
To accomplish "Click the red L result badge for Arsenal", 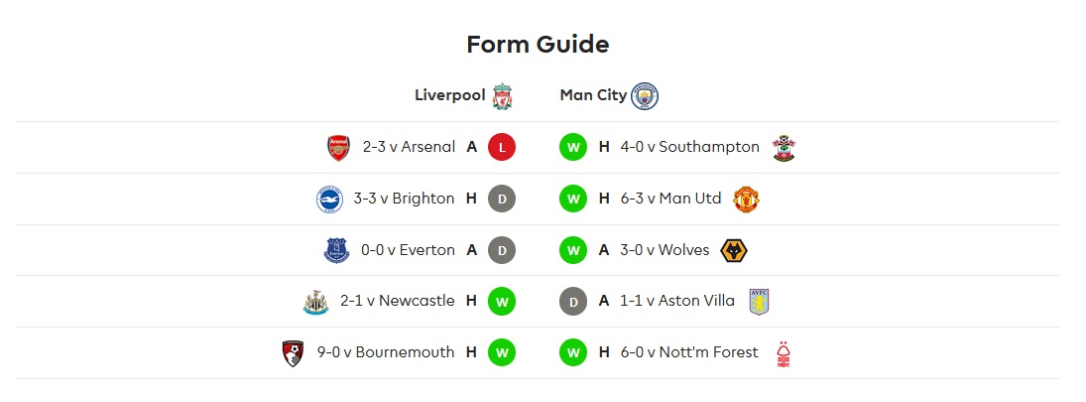I will pos(502,147).
